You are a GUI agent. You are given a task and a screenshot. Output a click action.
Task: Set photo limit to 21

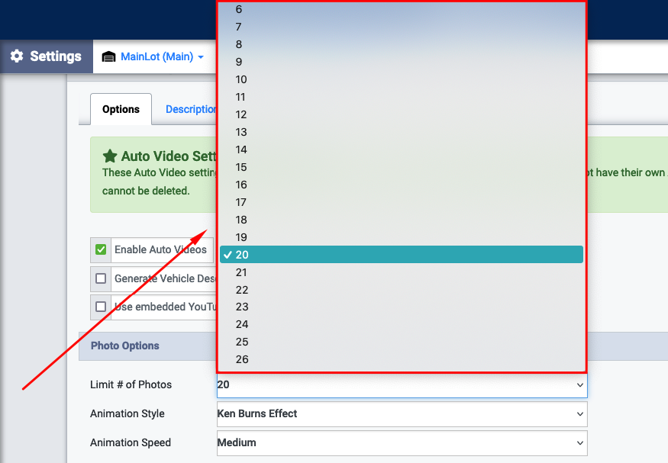click(402, 272)
